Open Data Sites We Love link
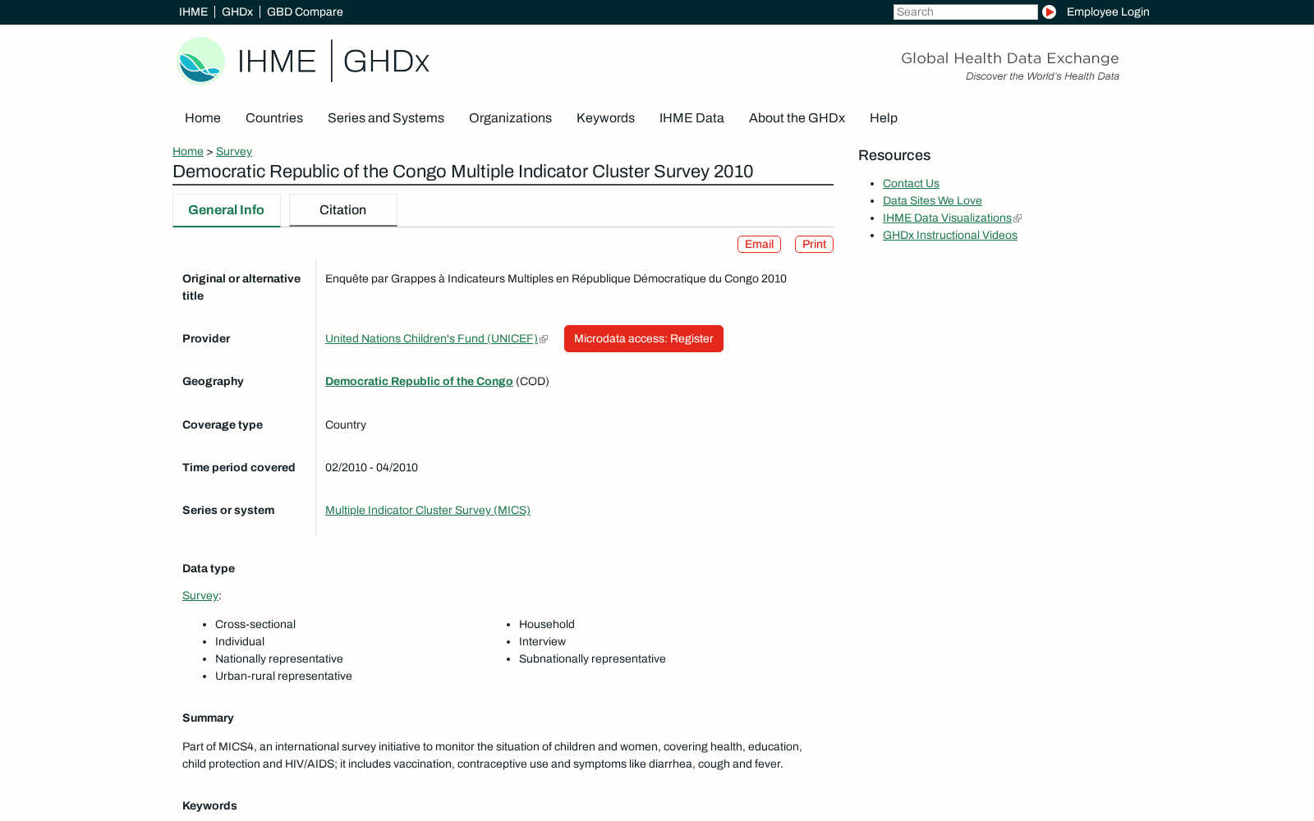Screen dimensions: 1314x821 click(932, 200)
